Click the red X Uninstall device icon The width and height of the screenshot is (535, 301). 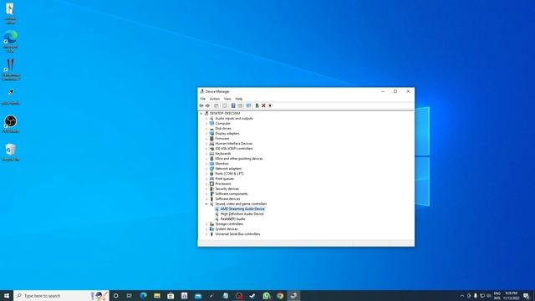pyautogui.click(x=263, y=106)
